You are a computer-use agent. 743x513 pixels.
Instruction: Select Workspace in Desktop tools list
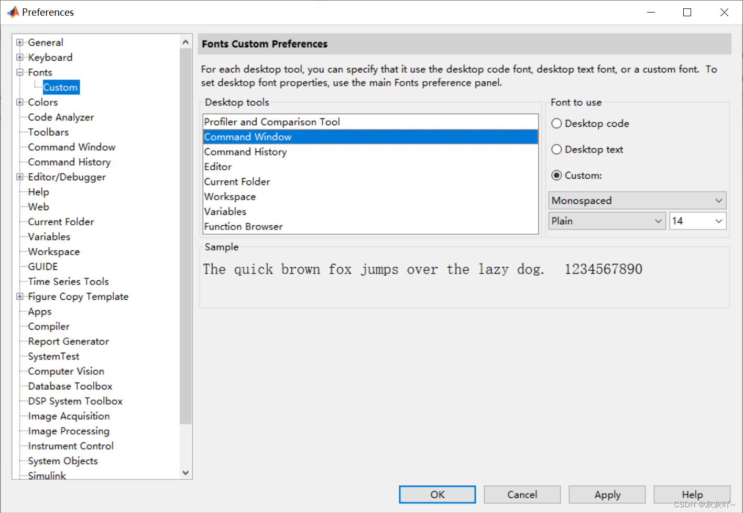pos(370,197)
